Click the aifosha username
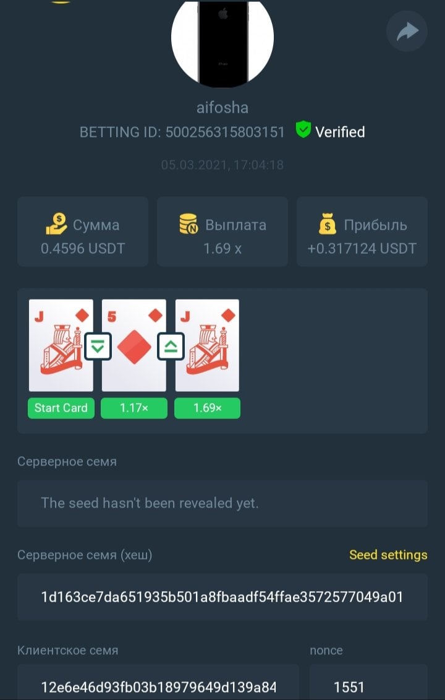Screen dimensions: 445x700 pos(222,108)
